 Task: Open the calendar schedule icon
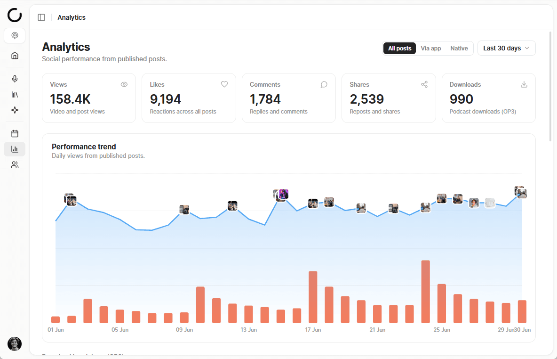15,134
